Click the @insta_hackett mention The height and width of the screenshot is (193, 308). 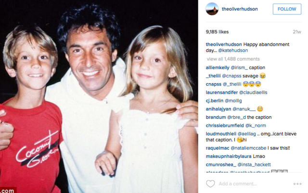coord(254,165)
